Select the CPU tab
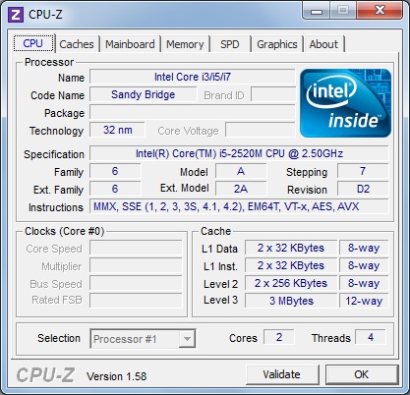The width and height of the screenshot is (410, 395). 33,43
